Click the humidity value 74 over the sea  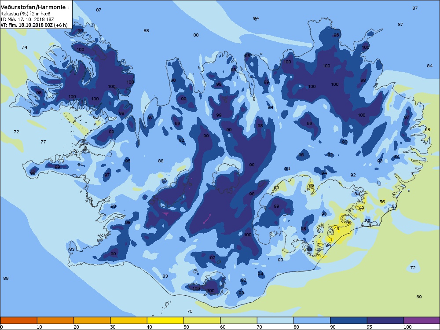(25, 47)
